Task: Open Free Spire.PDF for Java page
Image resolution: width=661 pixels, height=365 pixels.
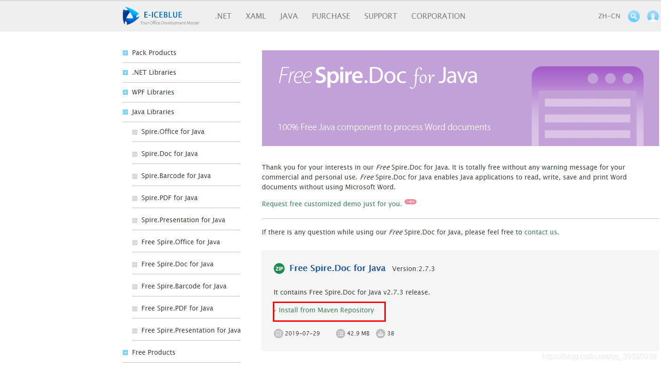Action: click(177, 308)
